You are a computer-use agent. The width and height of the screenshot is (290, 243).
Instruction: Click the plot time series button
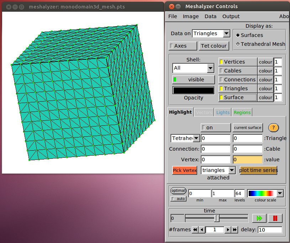tap(258, 170)
